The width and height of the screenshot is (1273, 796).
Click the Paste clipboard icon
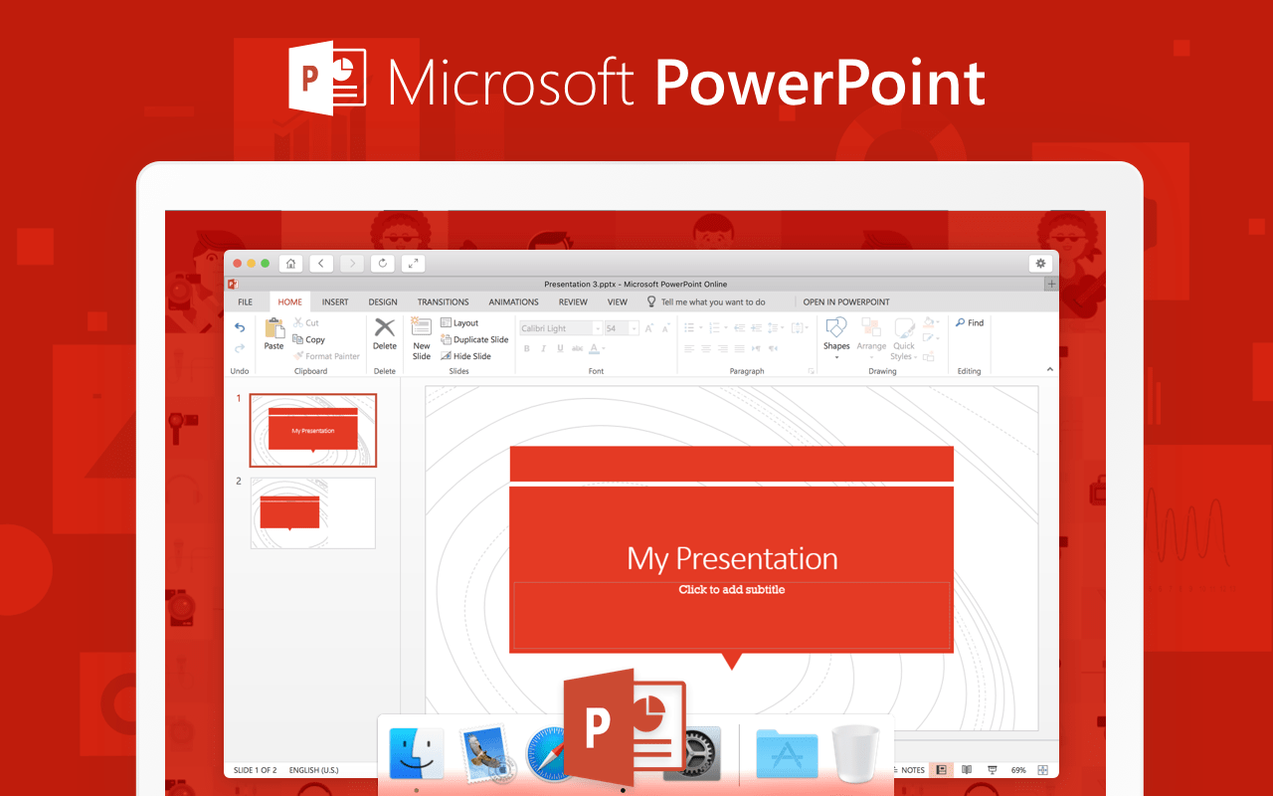click(x=274, y=327)
